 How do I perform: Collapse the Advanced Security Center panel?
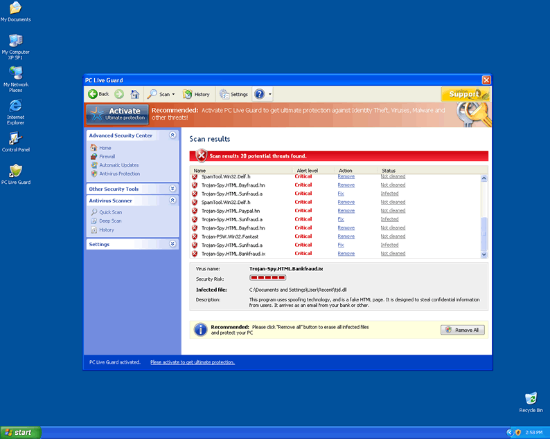(x=172, y=136)
